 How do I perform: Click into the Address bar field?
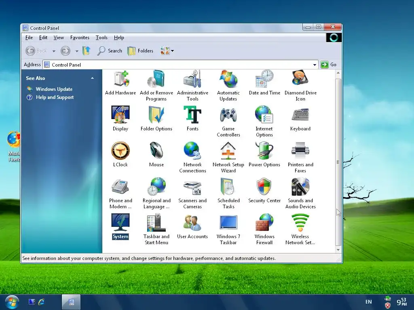coord(181,65)
